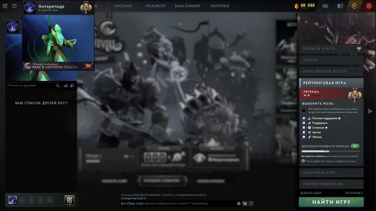Screen dimensions: 376x211
Task: Click the green token count badge 24
Action: coord(355,146)
